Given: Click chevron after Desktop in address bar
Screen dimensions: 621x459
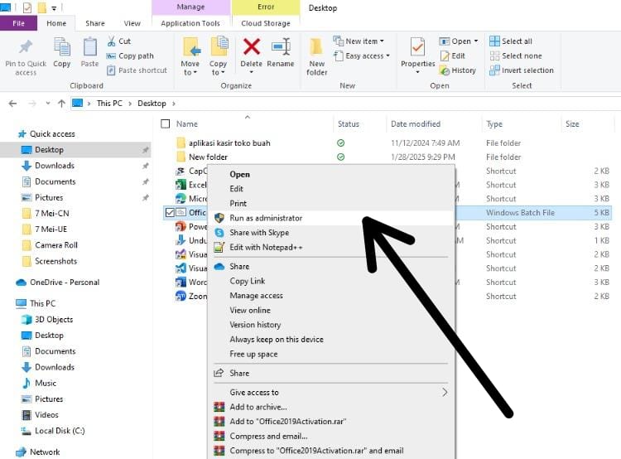Looking at the screenshot, I should pyautogui.click(x=174, y=104).
